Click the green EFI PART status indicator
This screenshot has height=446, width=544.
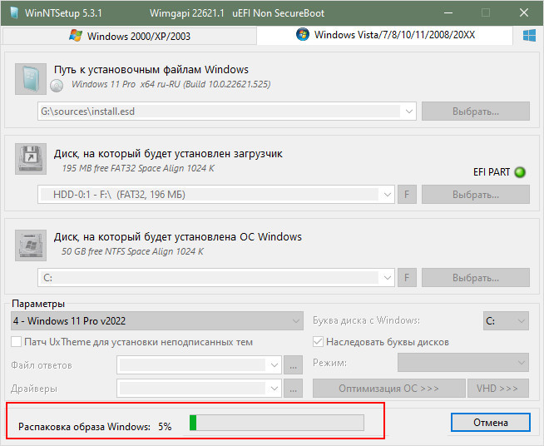pyautogui.click(x=520, y=172)
